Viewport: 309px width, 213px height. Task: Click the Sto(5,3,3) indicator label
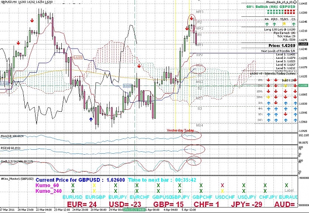coord(16,162)
